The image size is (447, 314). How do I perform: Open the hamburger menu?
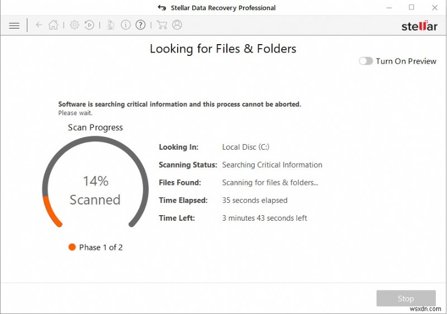[15, 25]
